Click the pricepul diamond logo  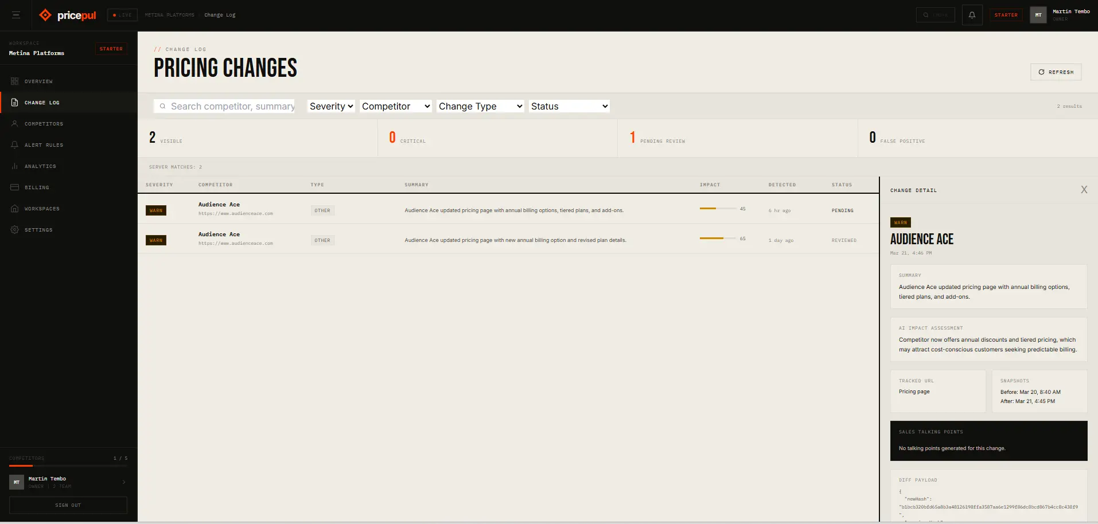[45, 15]
